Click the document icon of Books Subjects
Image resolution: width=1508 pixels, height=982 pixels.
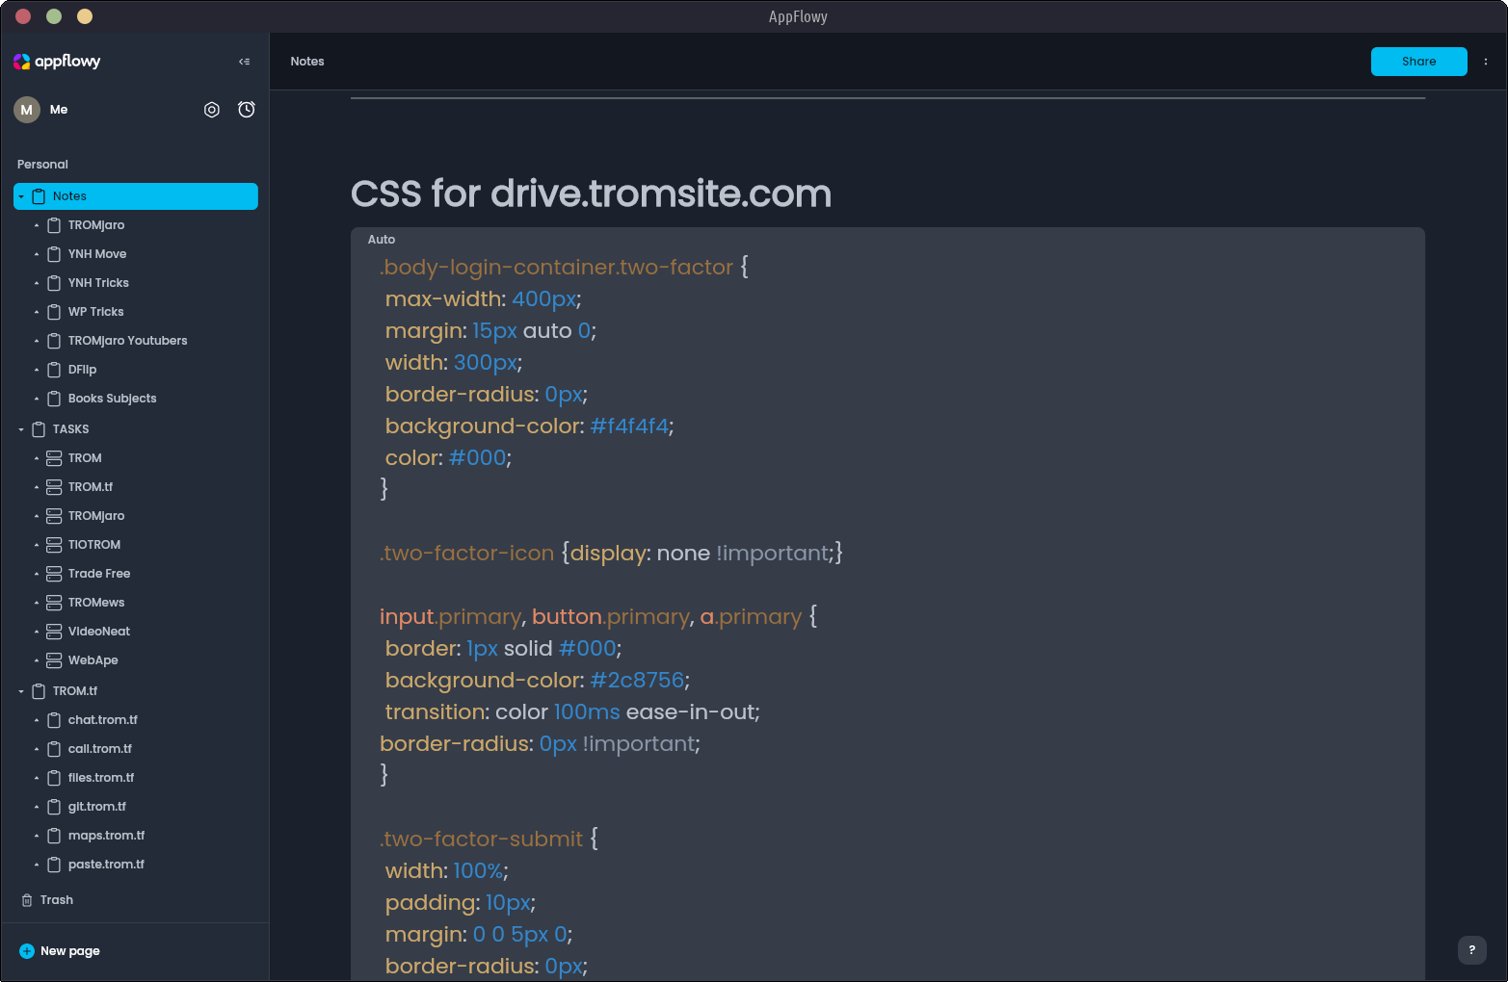[54, 399]
